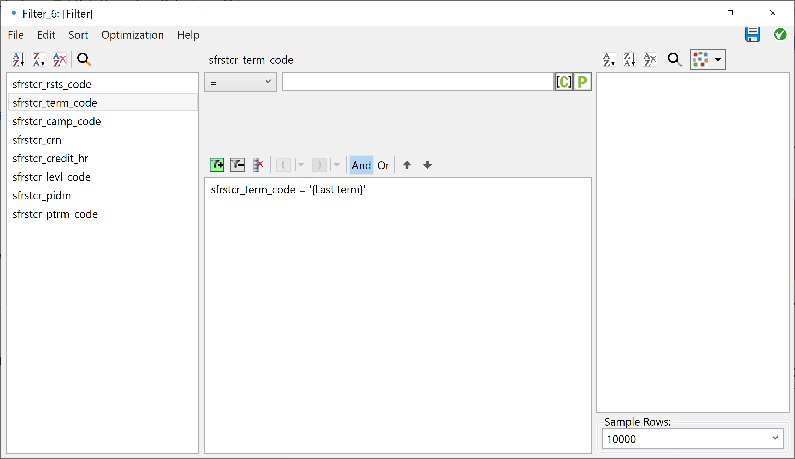Screen dimensions: 795x459
Task: Select the sfrstcr_rsts_code field
Action: [x=103, y=84]
